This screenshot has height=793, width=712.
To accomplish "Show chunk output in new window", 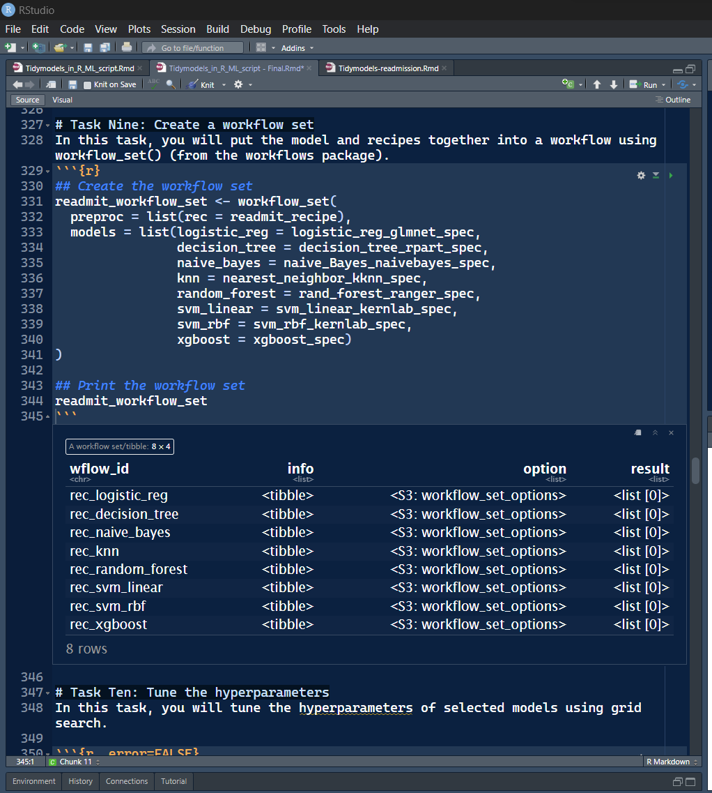I will point(638,432).
